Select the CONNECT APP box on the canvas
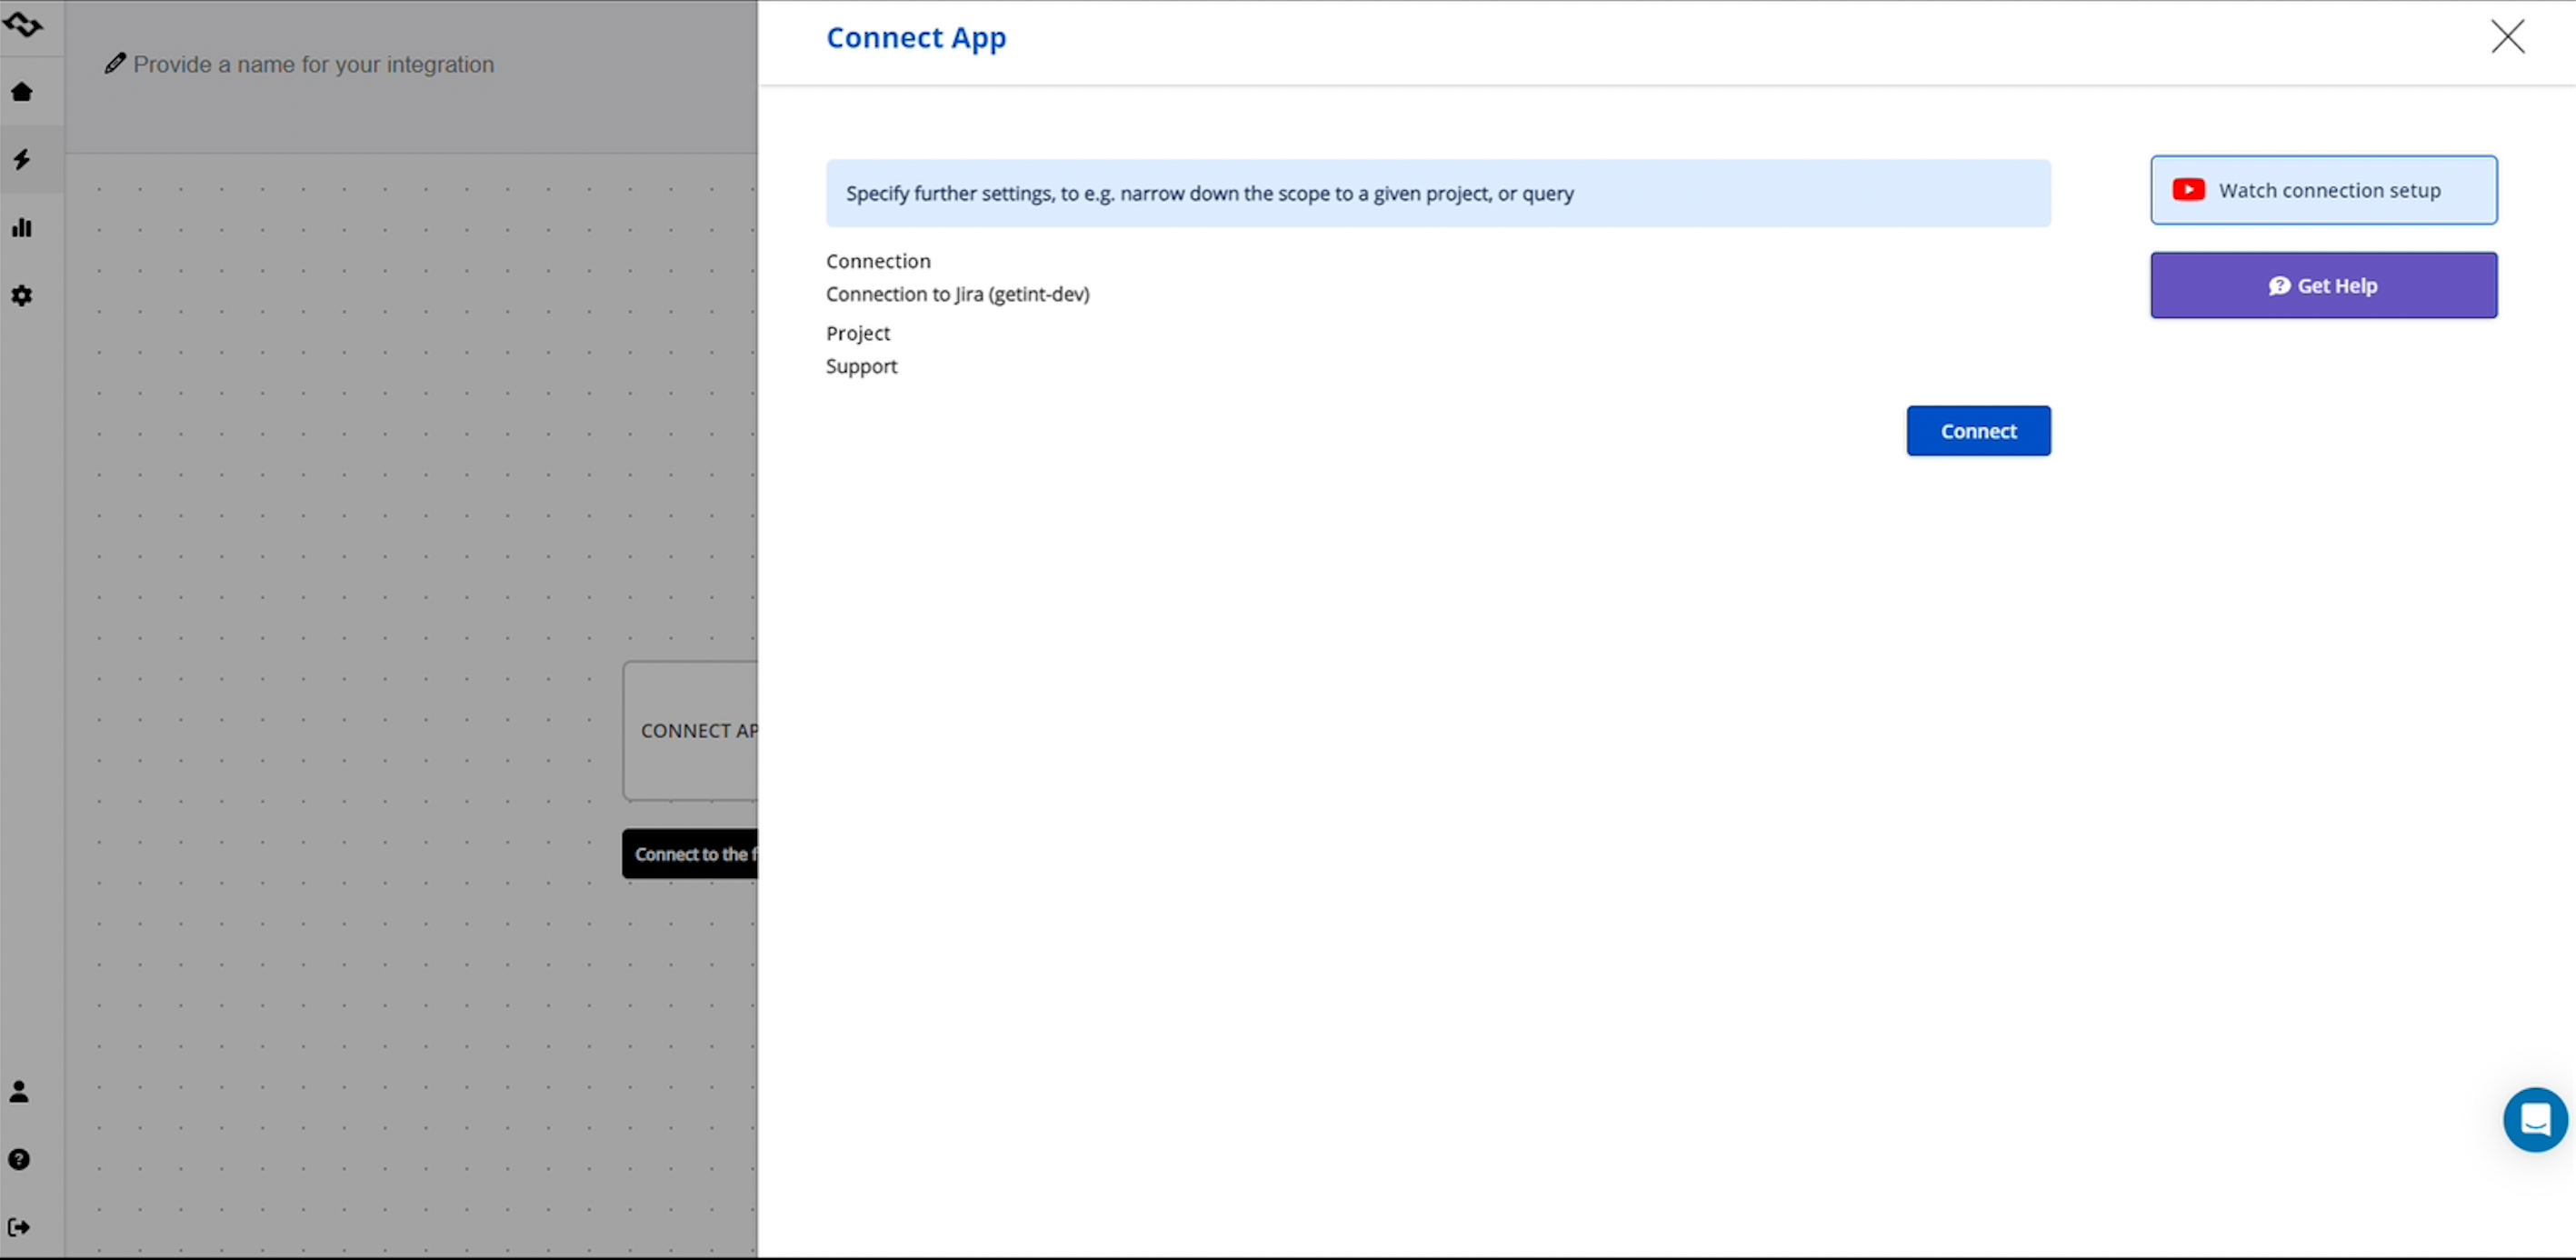2576x1260 pixels. pyautogui.click(x=690, y=731)
